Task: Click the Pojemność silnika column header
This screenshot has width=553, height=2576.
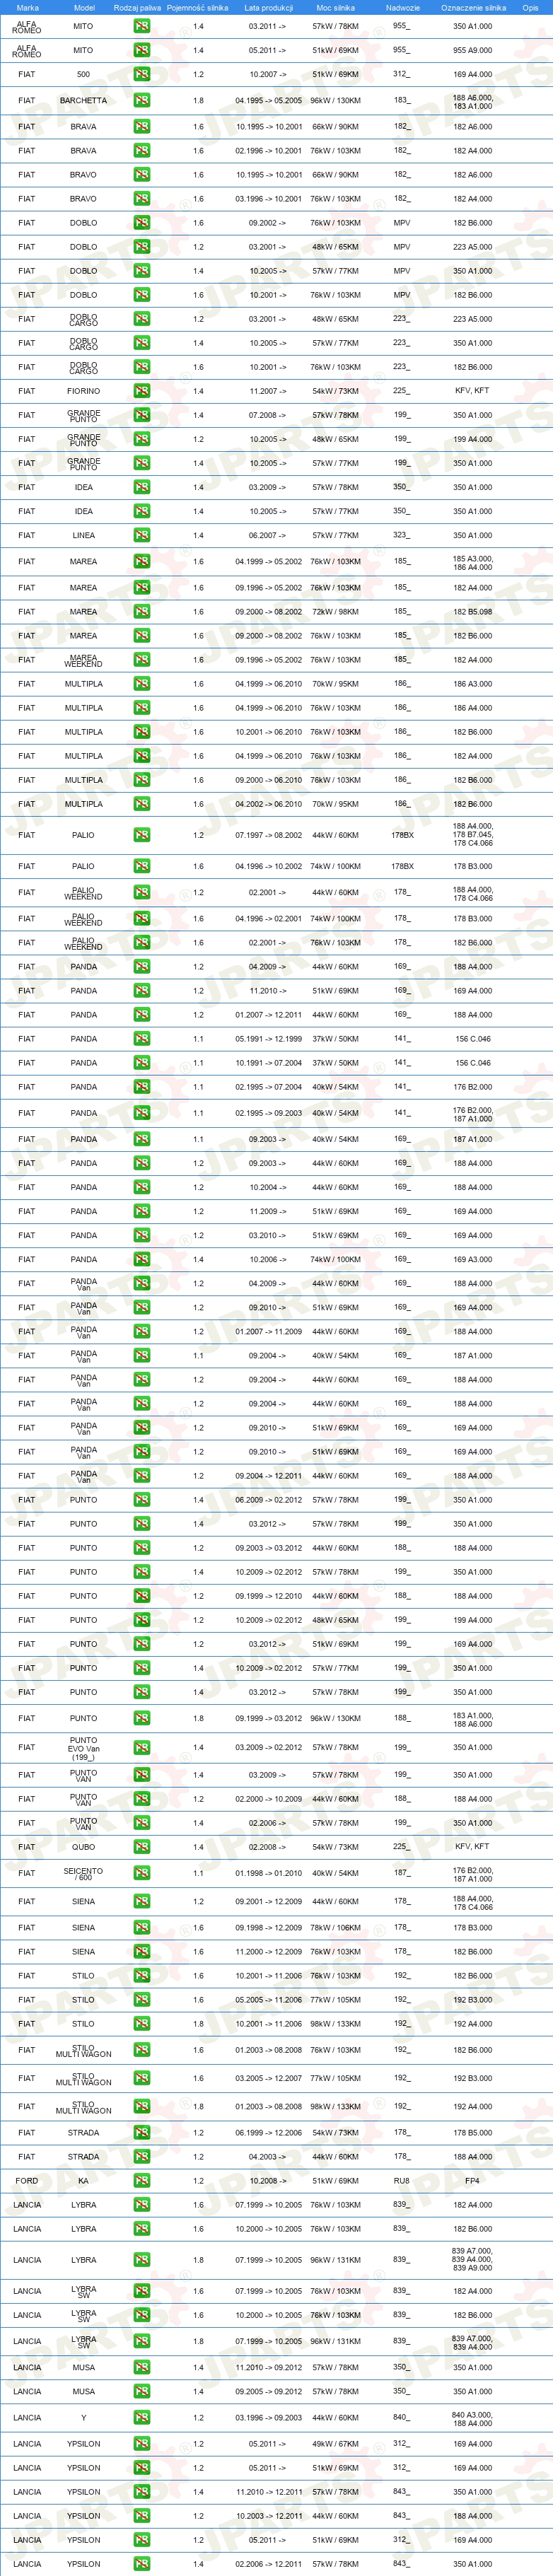Action: tap(198, 7)
